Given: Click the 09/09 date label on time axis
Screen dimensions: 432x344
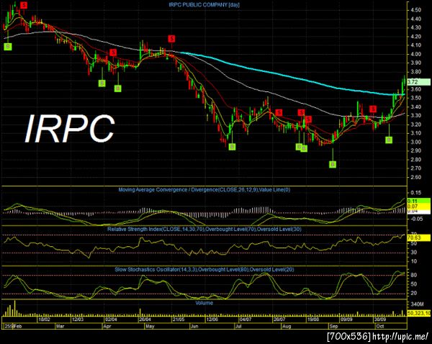Looking at the screenshot, I should (346, 320).
